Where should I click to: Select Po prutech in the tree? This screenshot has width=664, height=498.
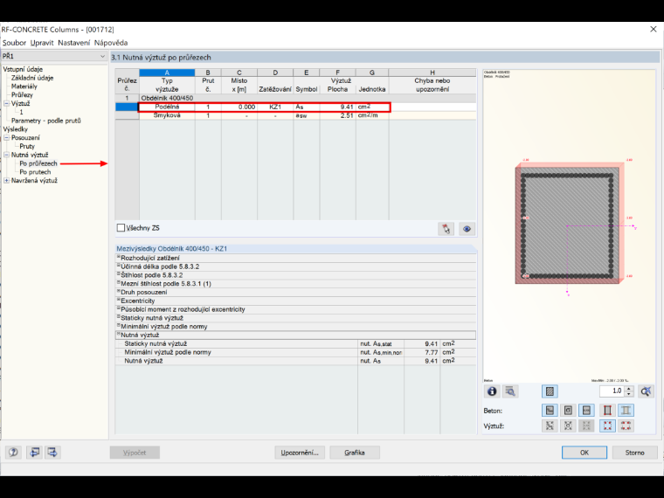pos(35,172)
